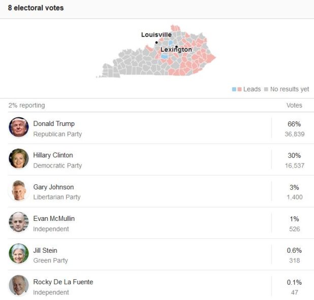This screenshot has width=314, height=300.
Task: Click Rocky De La Fuente's portrait photo
Action: pyautogui.click(x=19, y=285)
